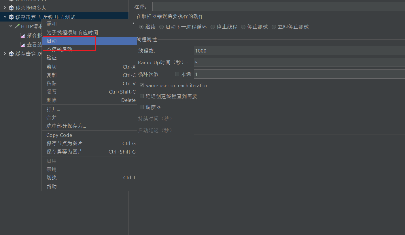Select 验证 in the context menu
This screenshot has width=405, height=235.
pos(89,57)
